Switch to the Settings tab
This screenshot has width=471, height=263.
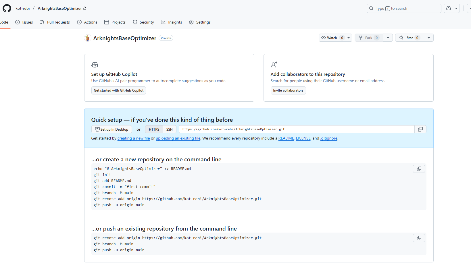point(200,22)
